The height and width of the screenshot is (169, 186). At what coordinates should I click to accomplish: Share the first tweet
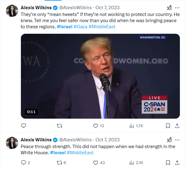(177, 126)
